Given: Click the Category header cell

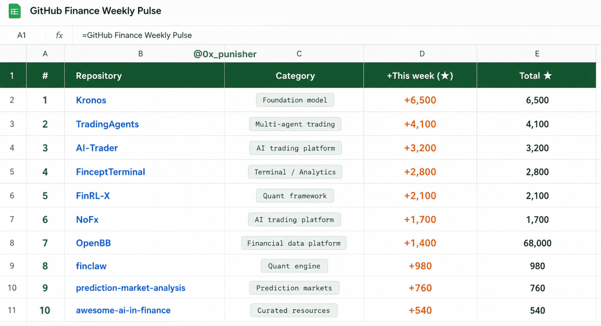Looking at the screenshot, I should point(294,76).
